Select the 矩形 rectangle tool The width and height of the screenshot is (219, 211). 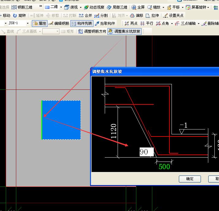pos(67,31)
